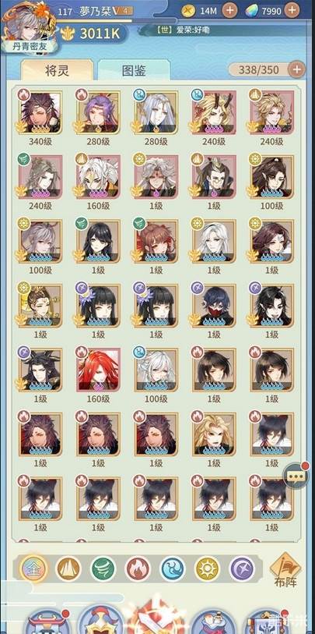Select the mountain element filter icon
The image size is (315, 634).
(68, 569)
